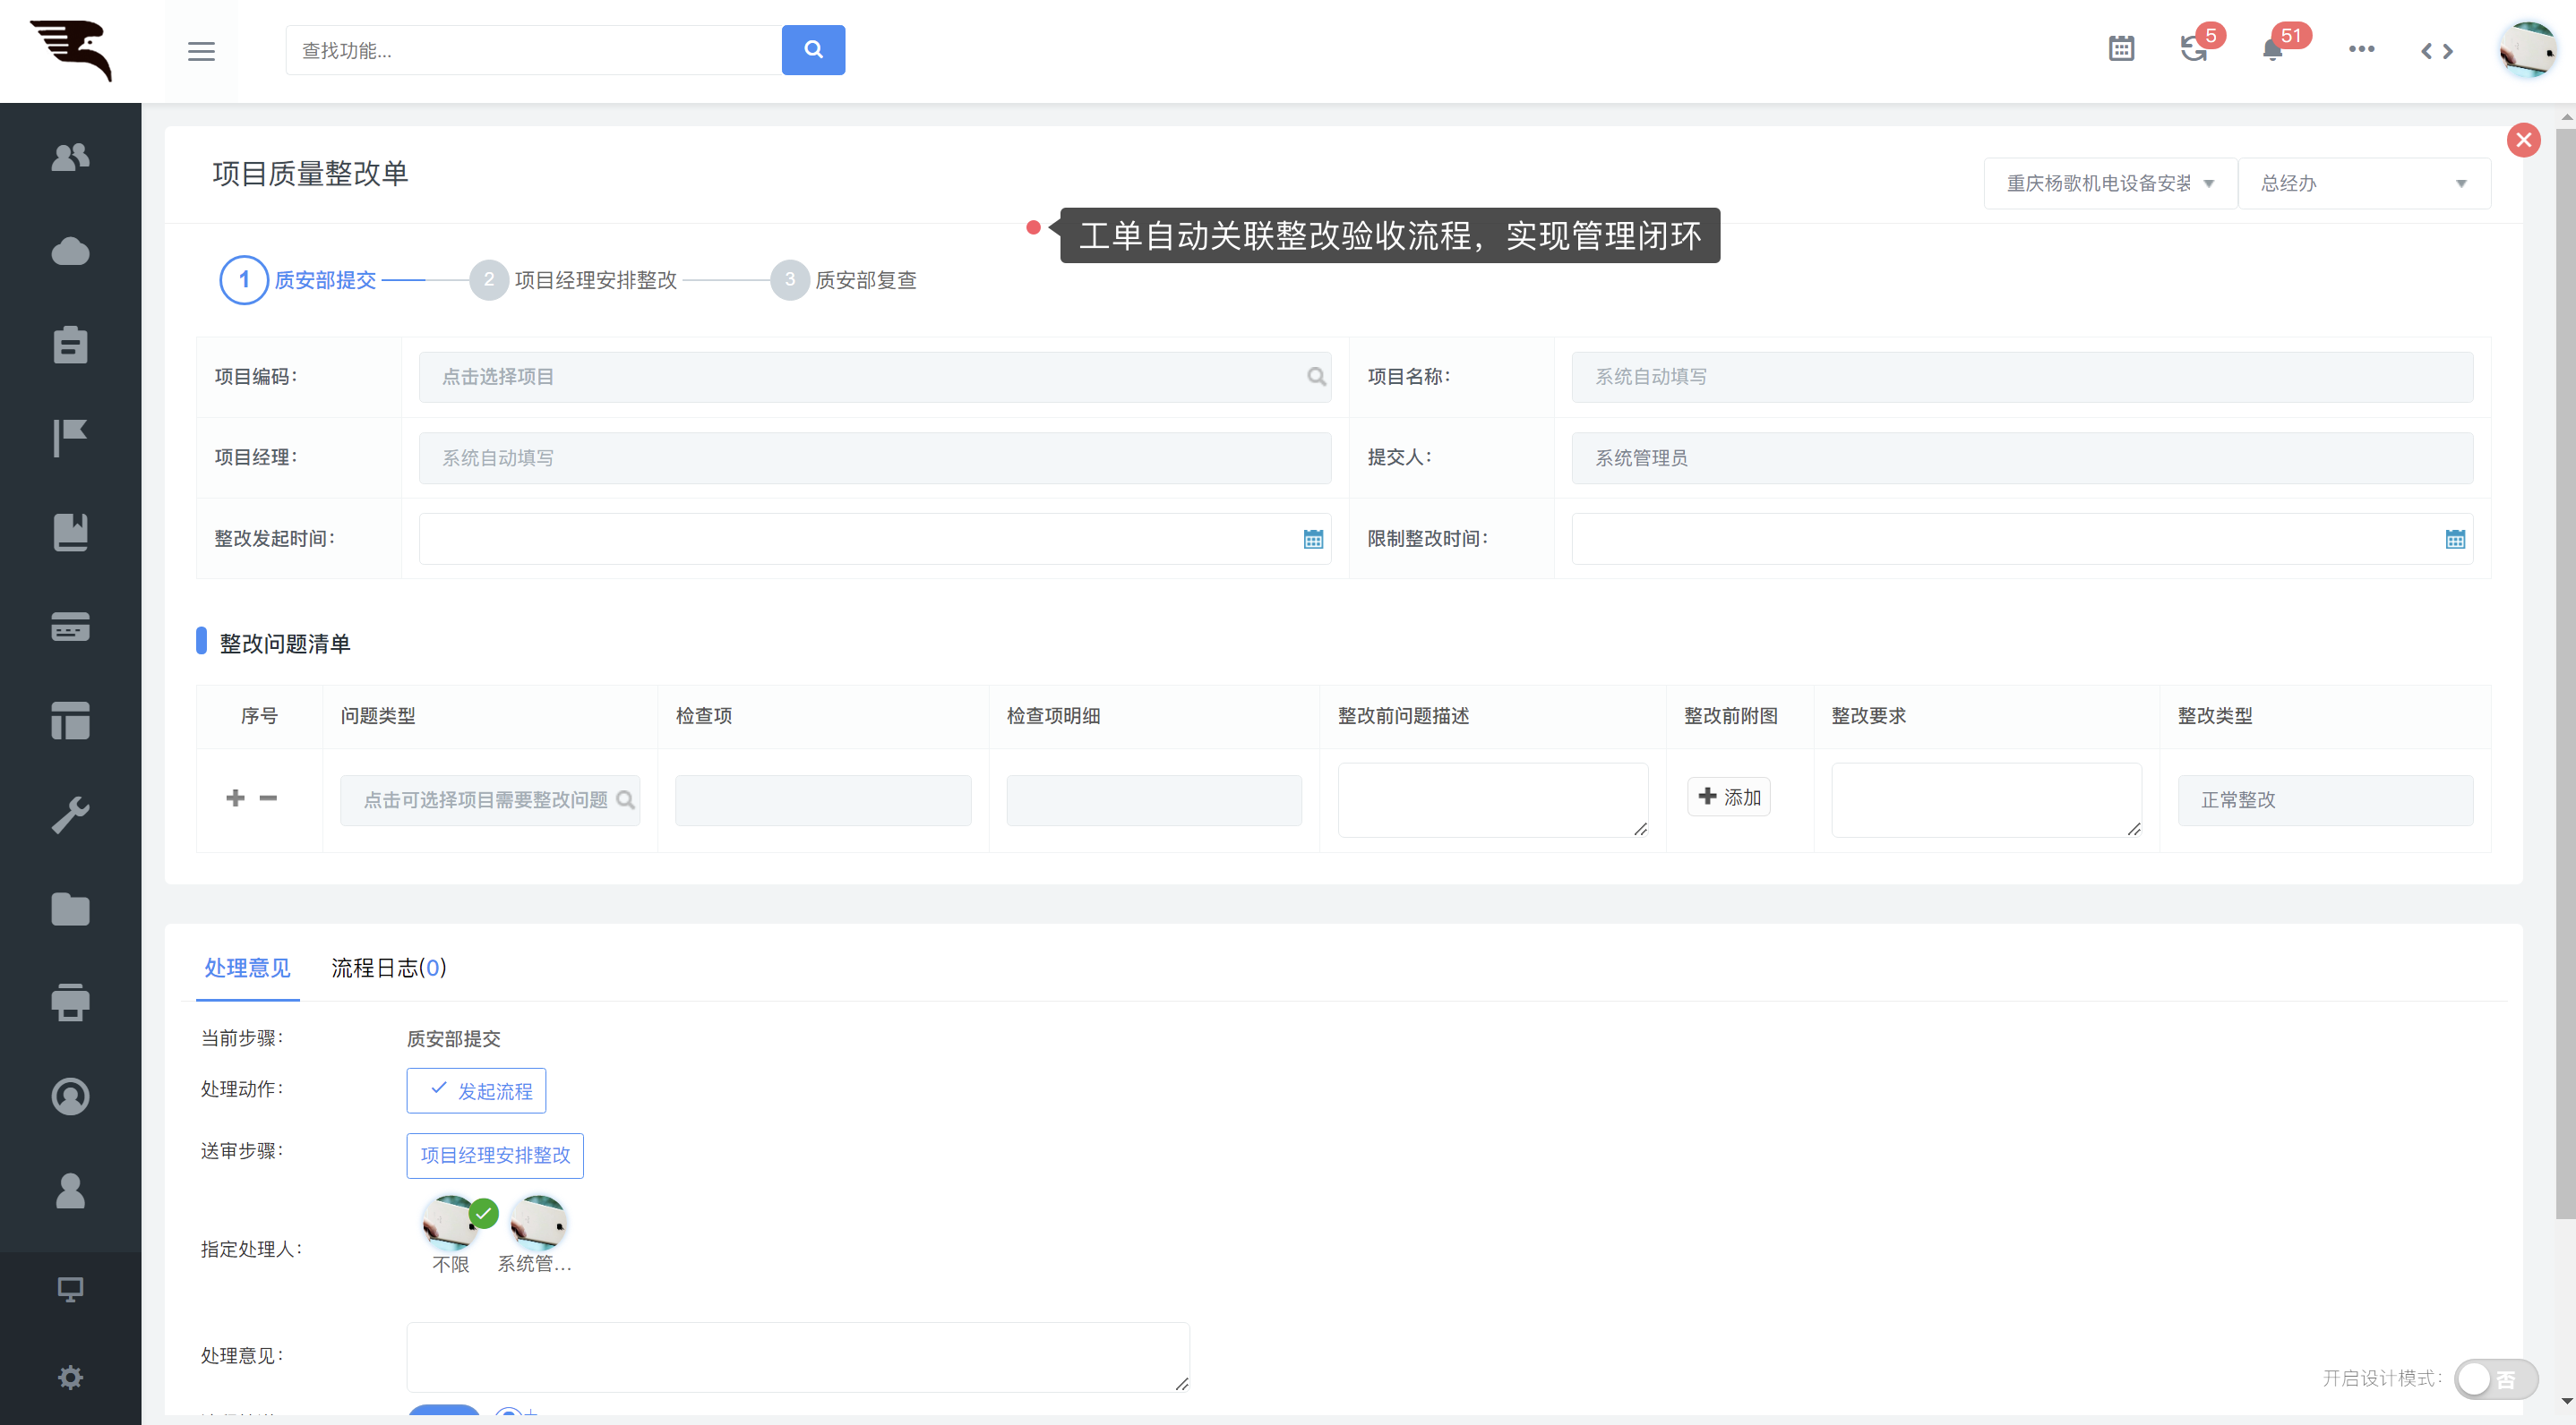Click the calendar icon in top bar
This screenshot has width=2576, height=1425.
pos(2121,49)
